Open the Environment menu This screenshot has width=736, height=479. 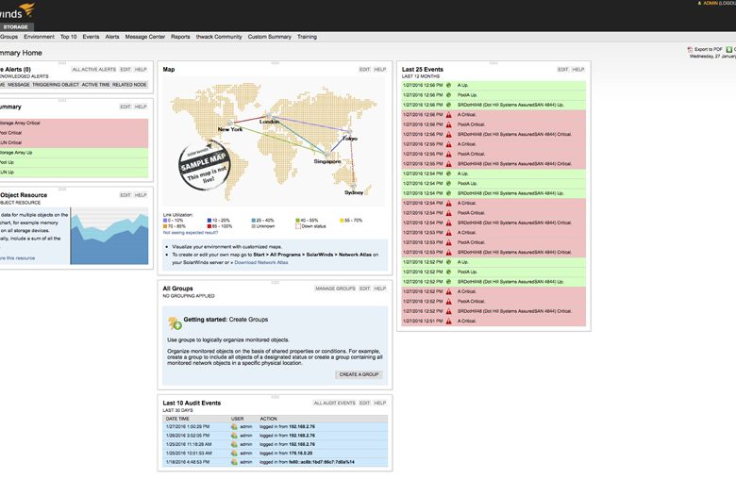[39, 37]
